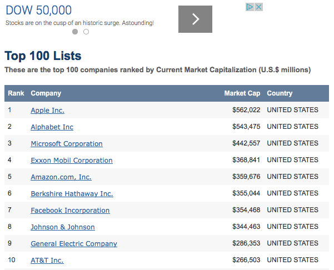Open the AdChoices triangle icon
Viewport: 334px width, 270px height.
(x=250, y=7)
